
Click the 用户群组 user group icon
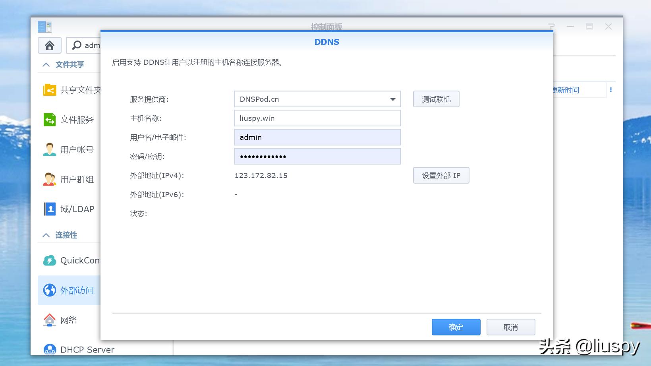click(x=49, y=179)
